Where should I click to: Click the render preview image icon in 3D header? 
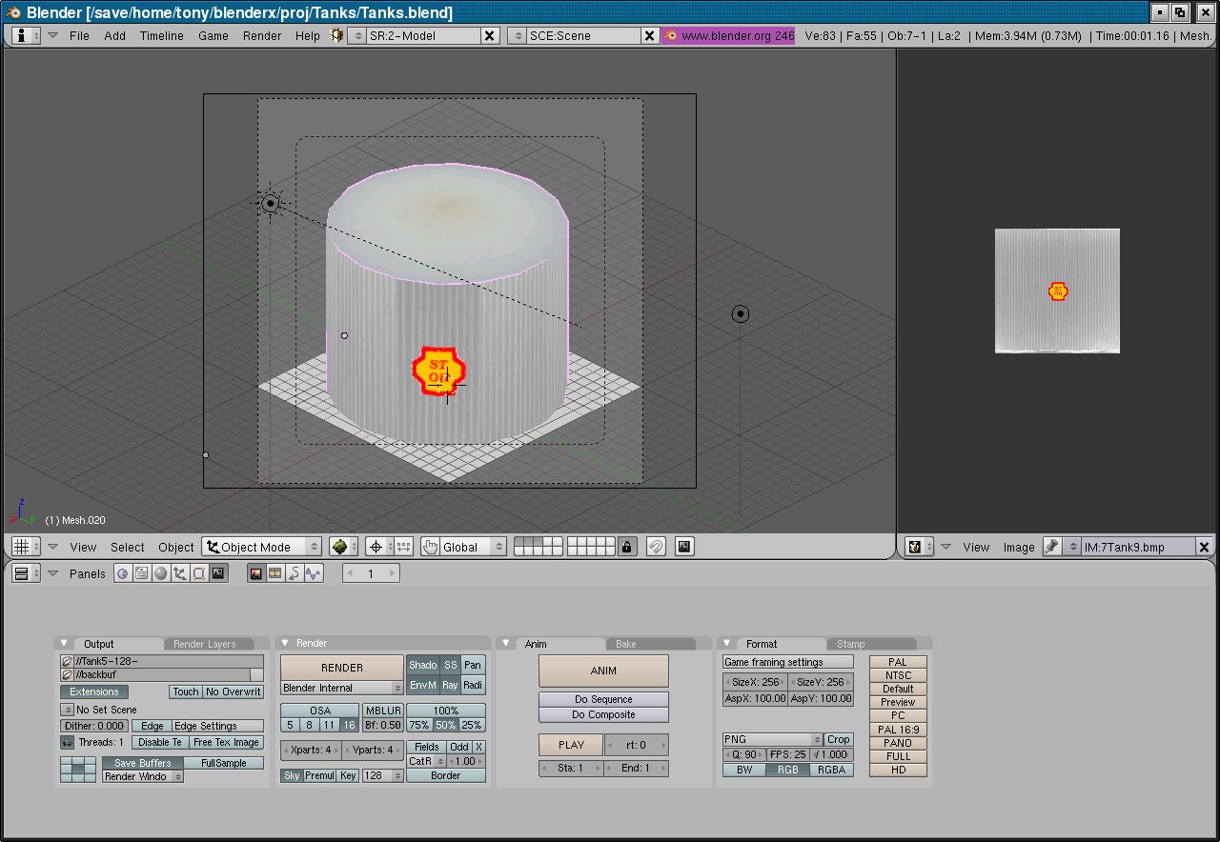pyautogui.click(x=683, y=547)
